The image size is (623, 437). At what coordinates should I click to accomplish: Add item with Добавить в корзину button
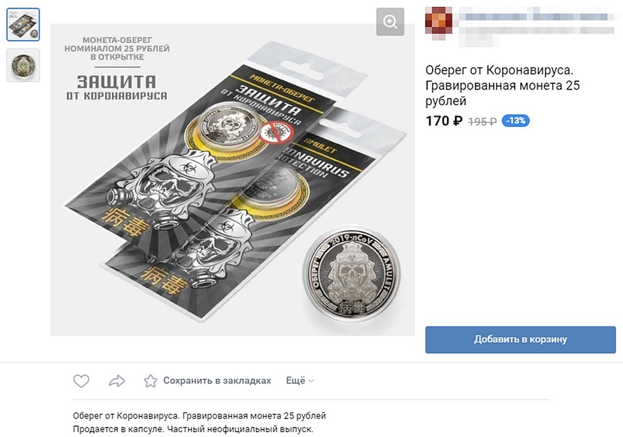[x=521, y=339]
